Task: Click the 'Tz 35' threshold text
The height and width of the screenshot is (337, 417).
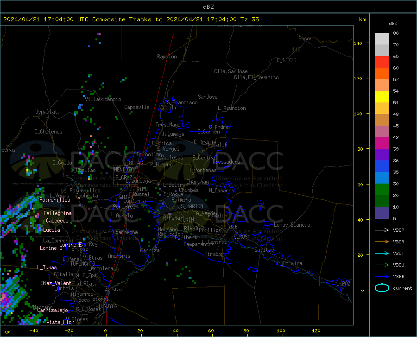Action: tap(249, 19)
